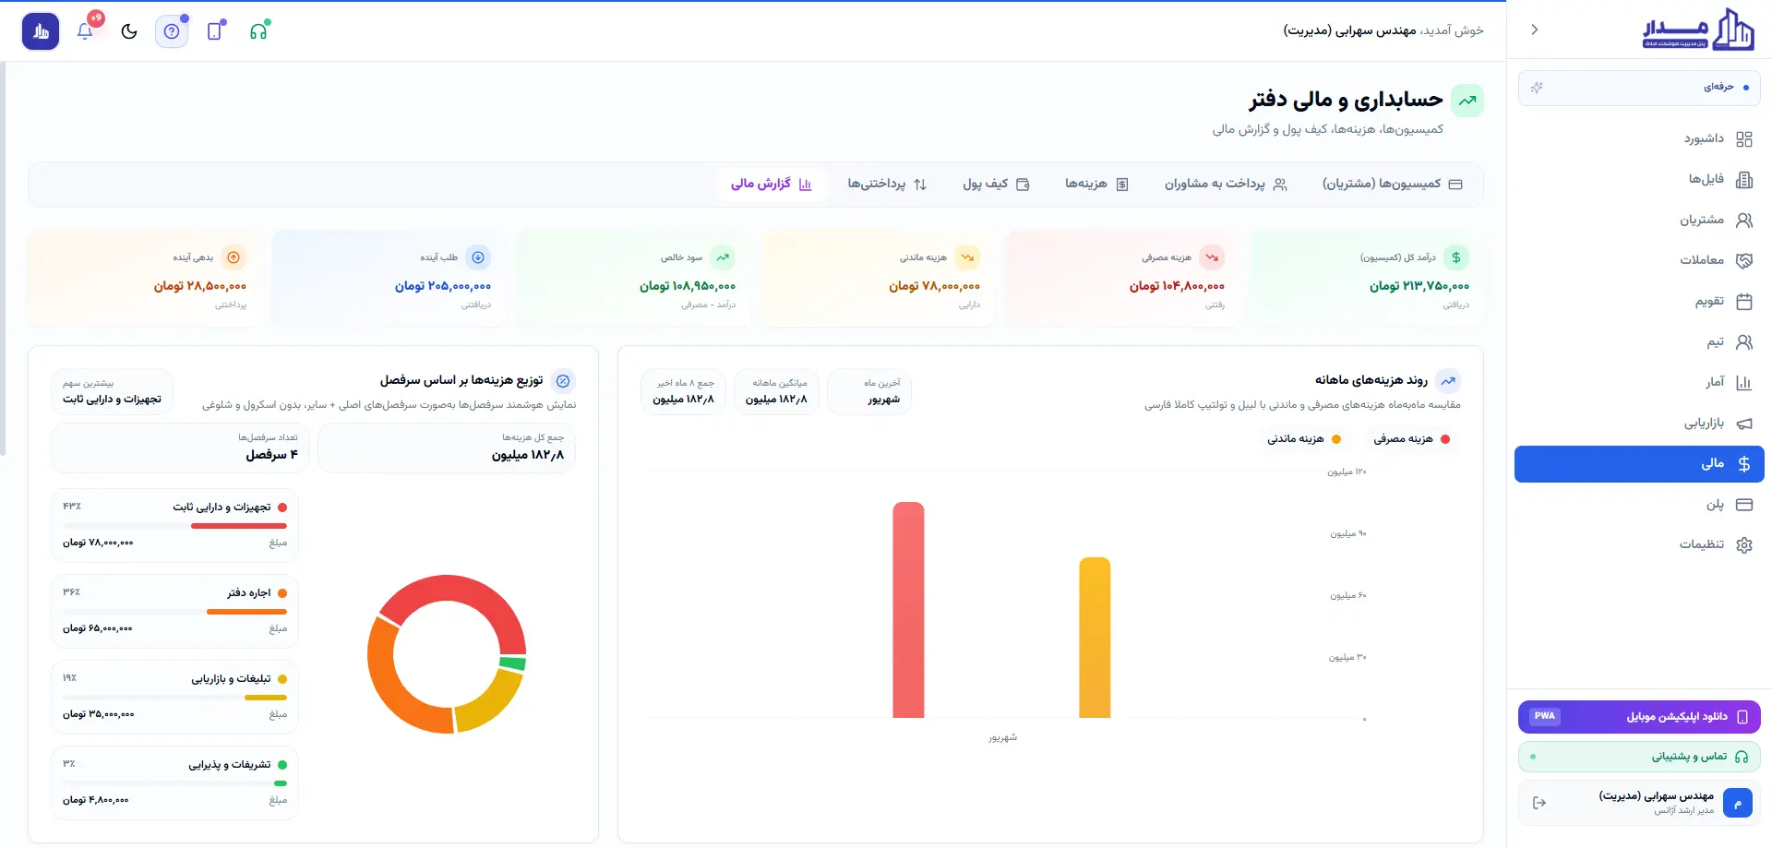Click the orange icon on بدهی آینده card
The image size is (1772, 848).
coord(233,257)
